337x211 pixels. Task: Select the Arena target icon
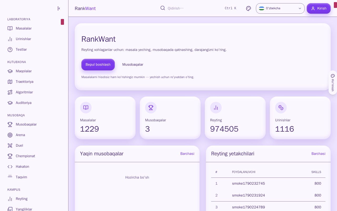click(x=10, y=135)
